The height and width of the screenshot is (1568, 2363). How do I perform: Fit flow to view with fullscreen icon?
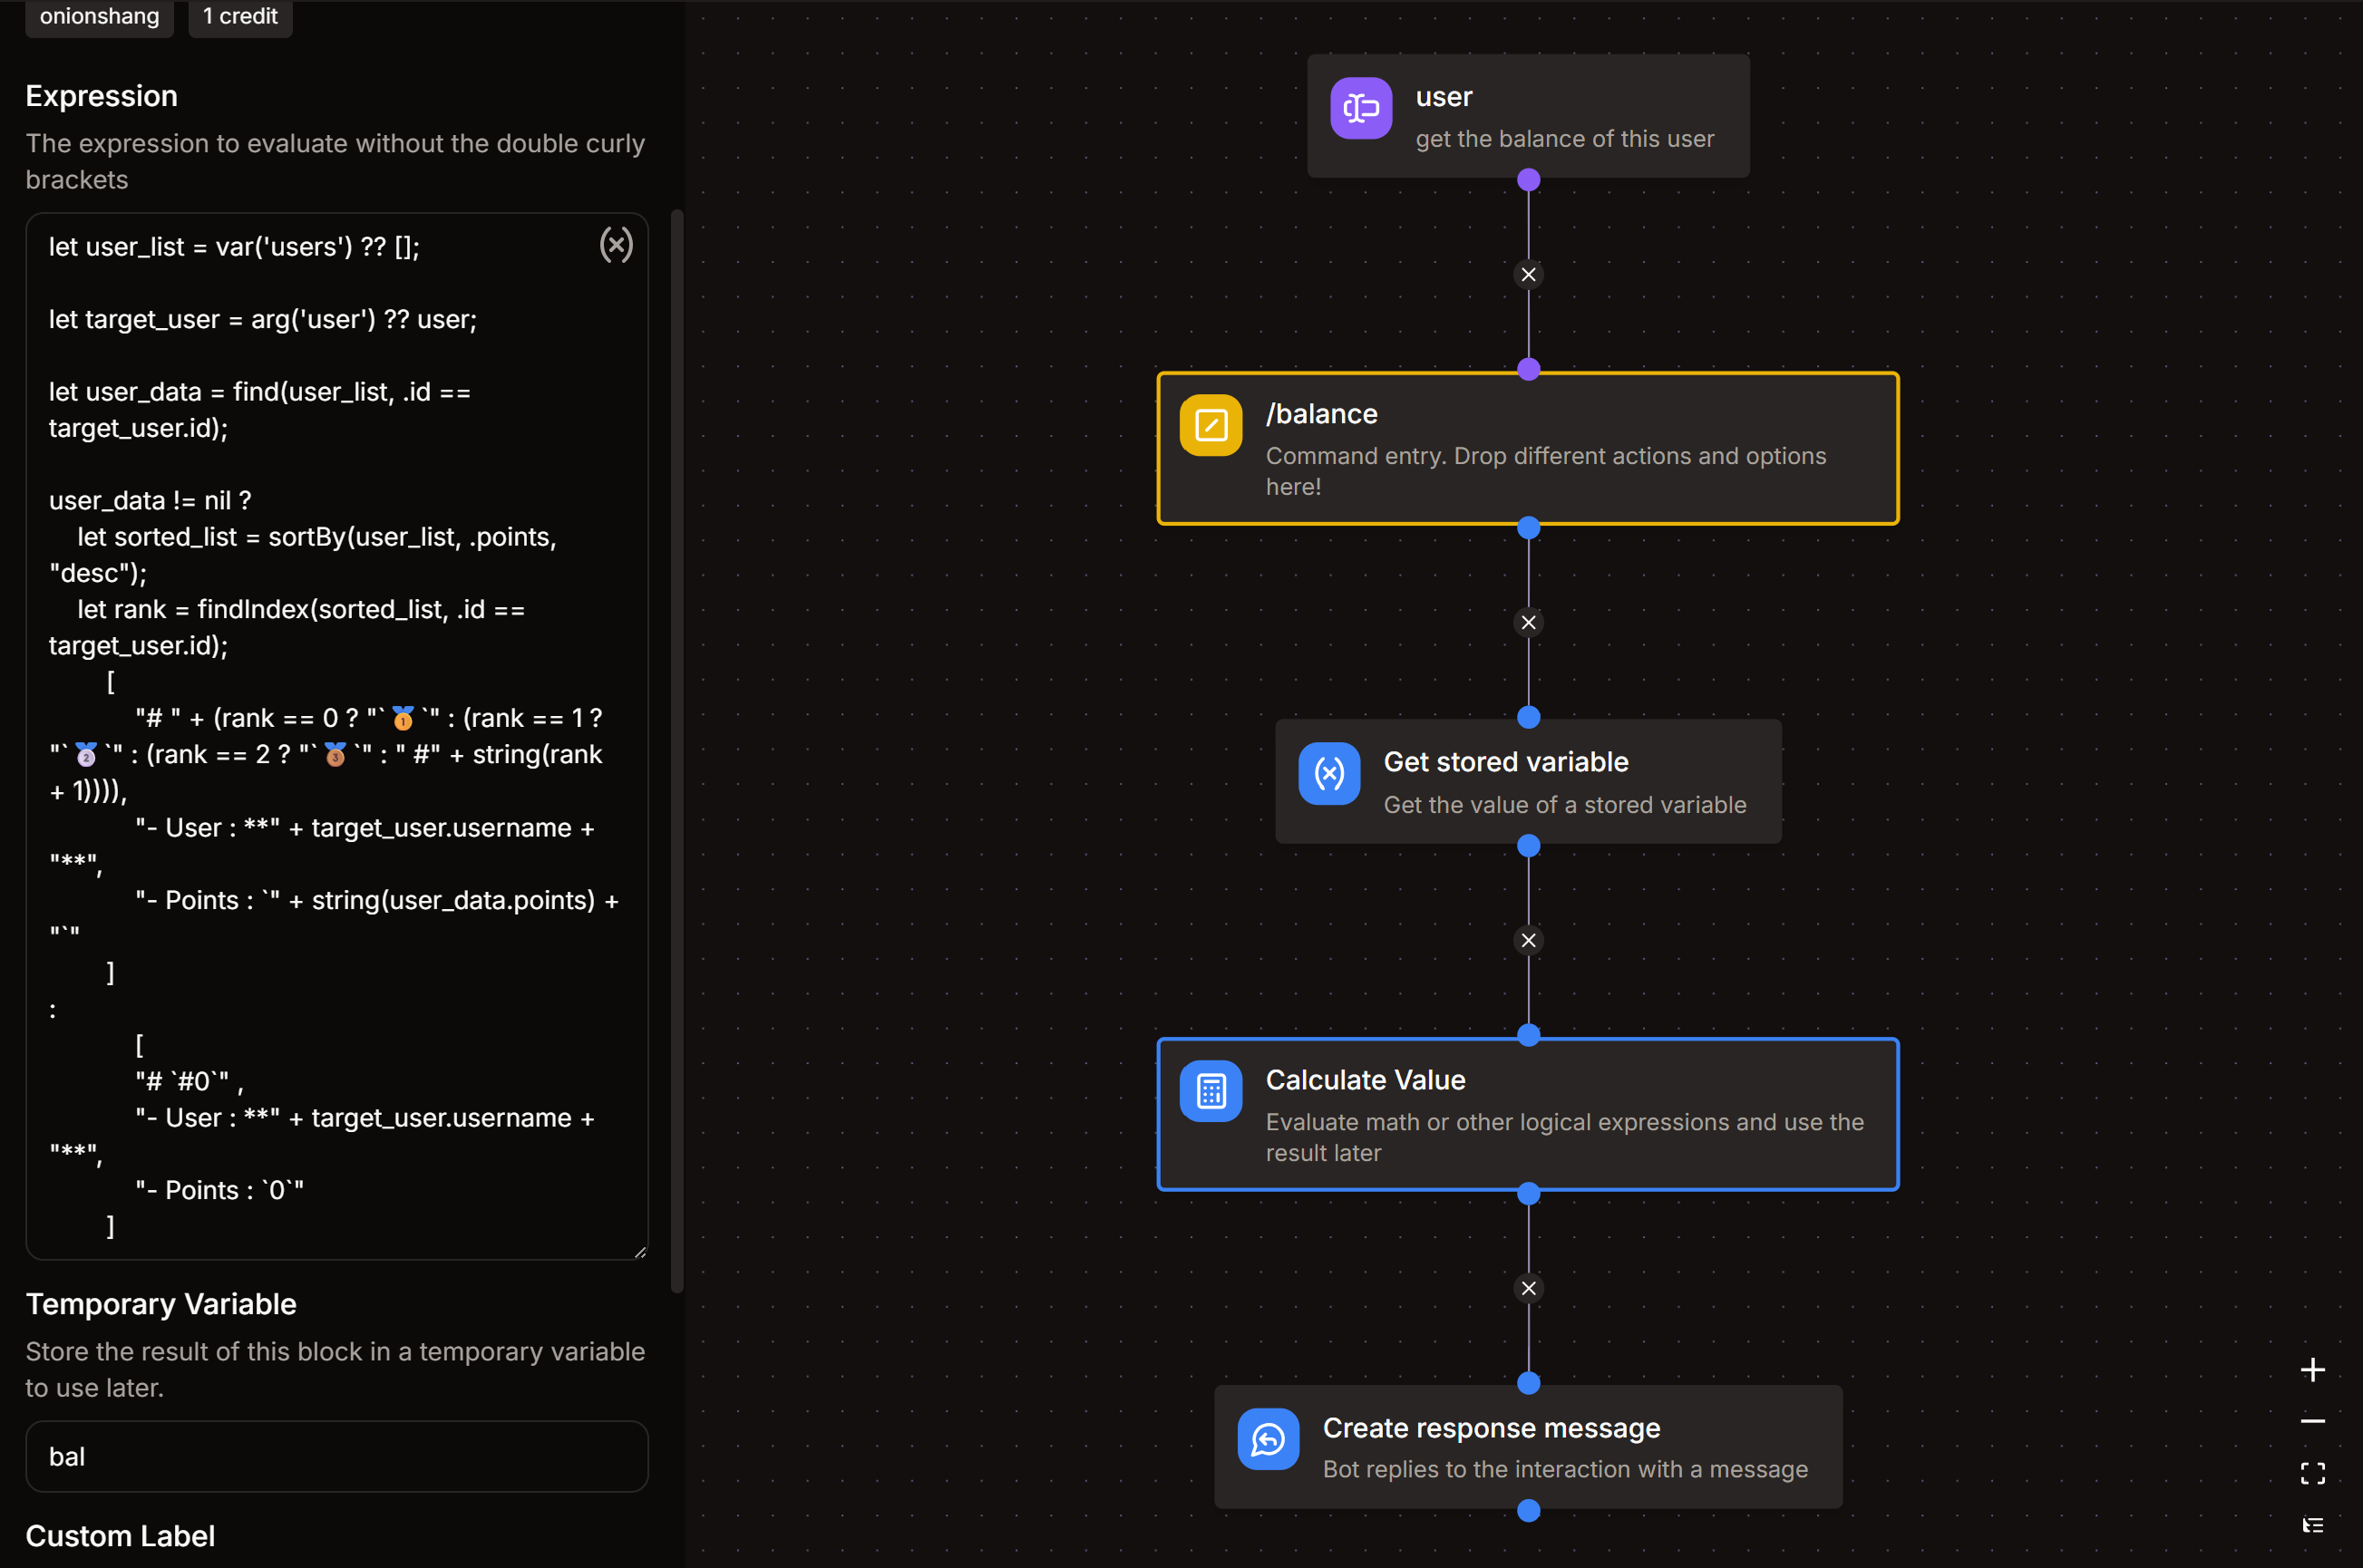(2312, 1473)
